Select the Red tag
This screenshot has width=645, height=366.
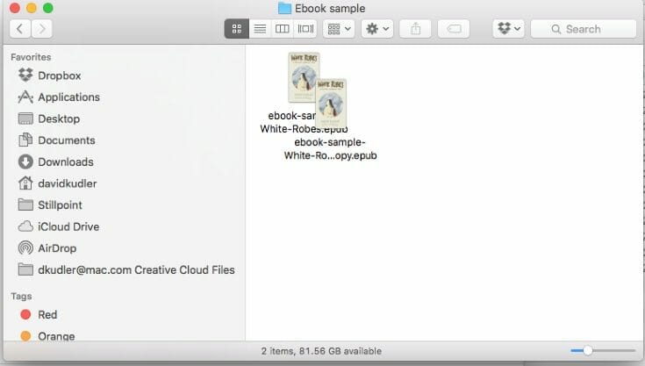click(47, 314)
